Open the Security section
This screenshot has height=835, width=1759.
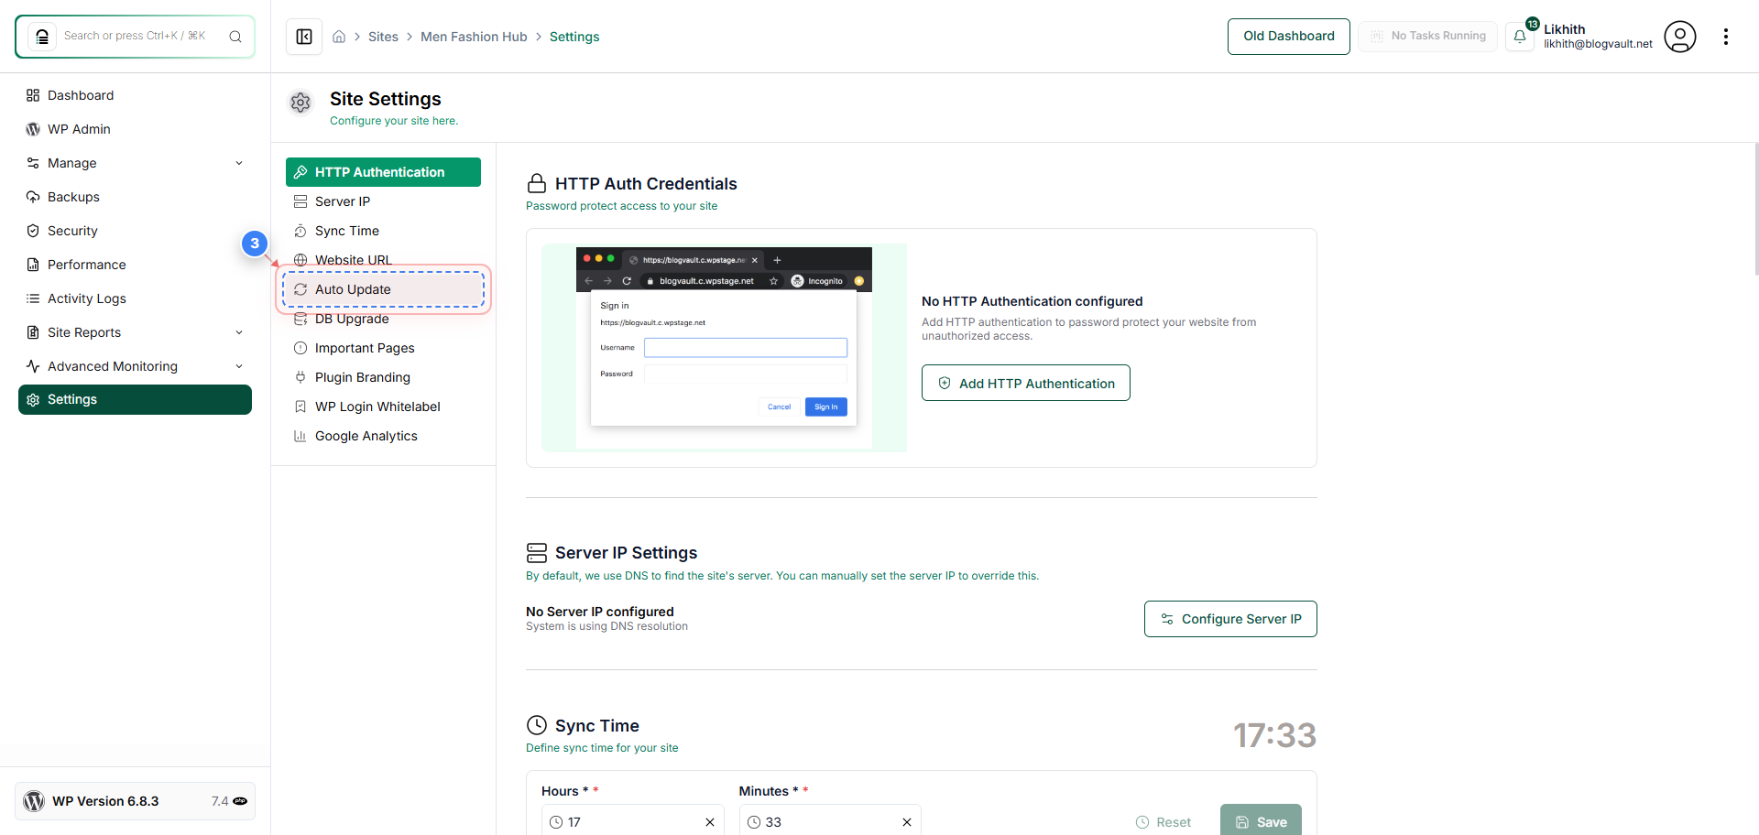point(72,231)
